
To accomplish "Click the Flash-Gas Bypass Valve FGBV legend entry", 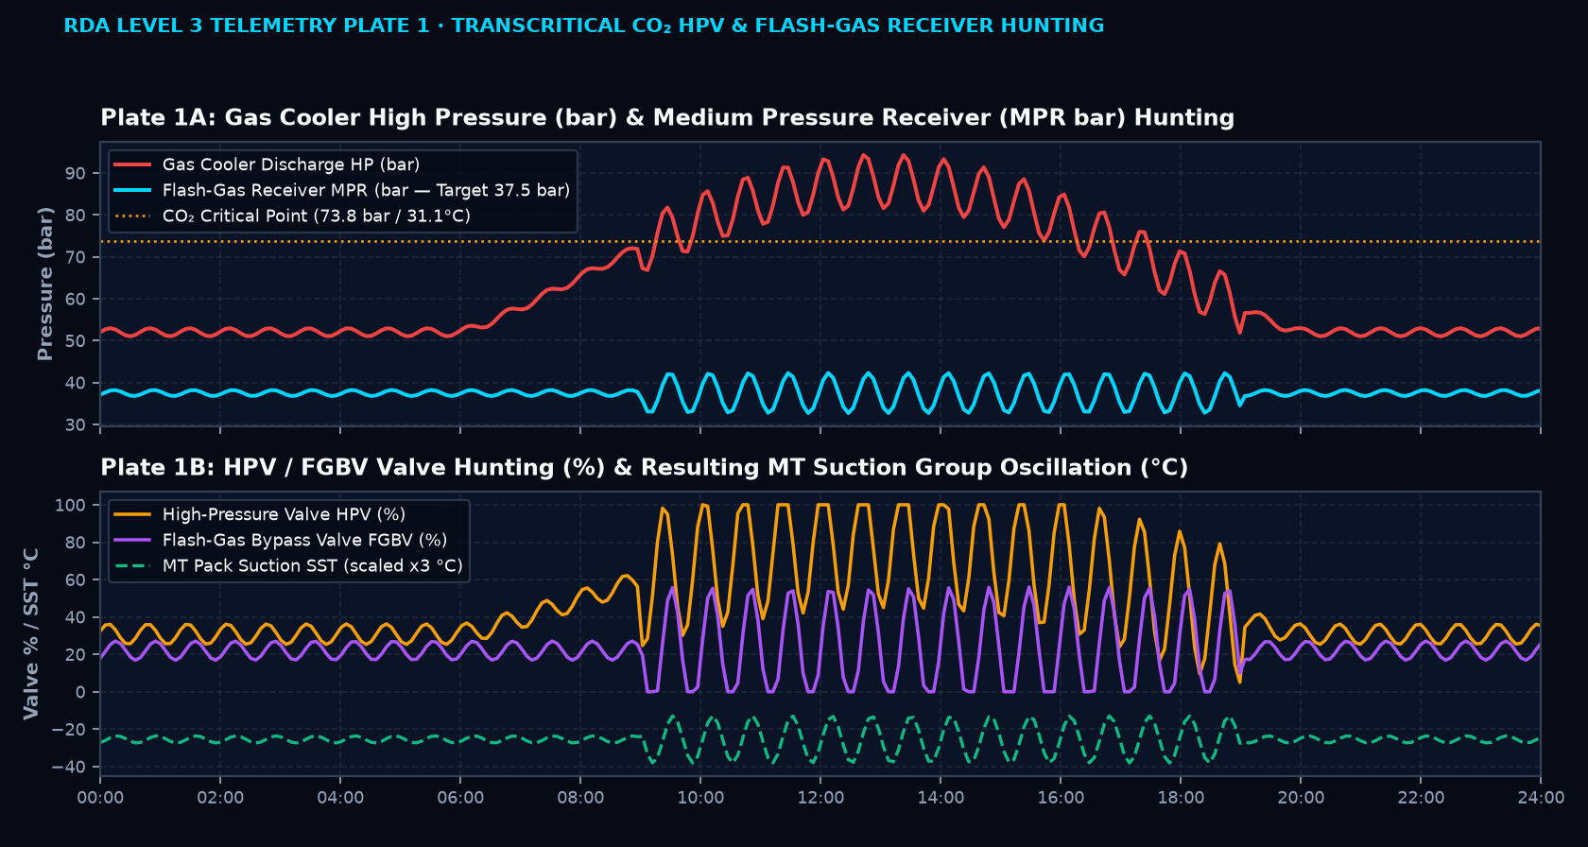I will [281, 540].
